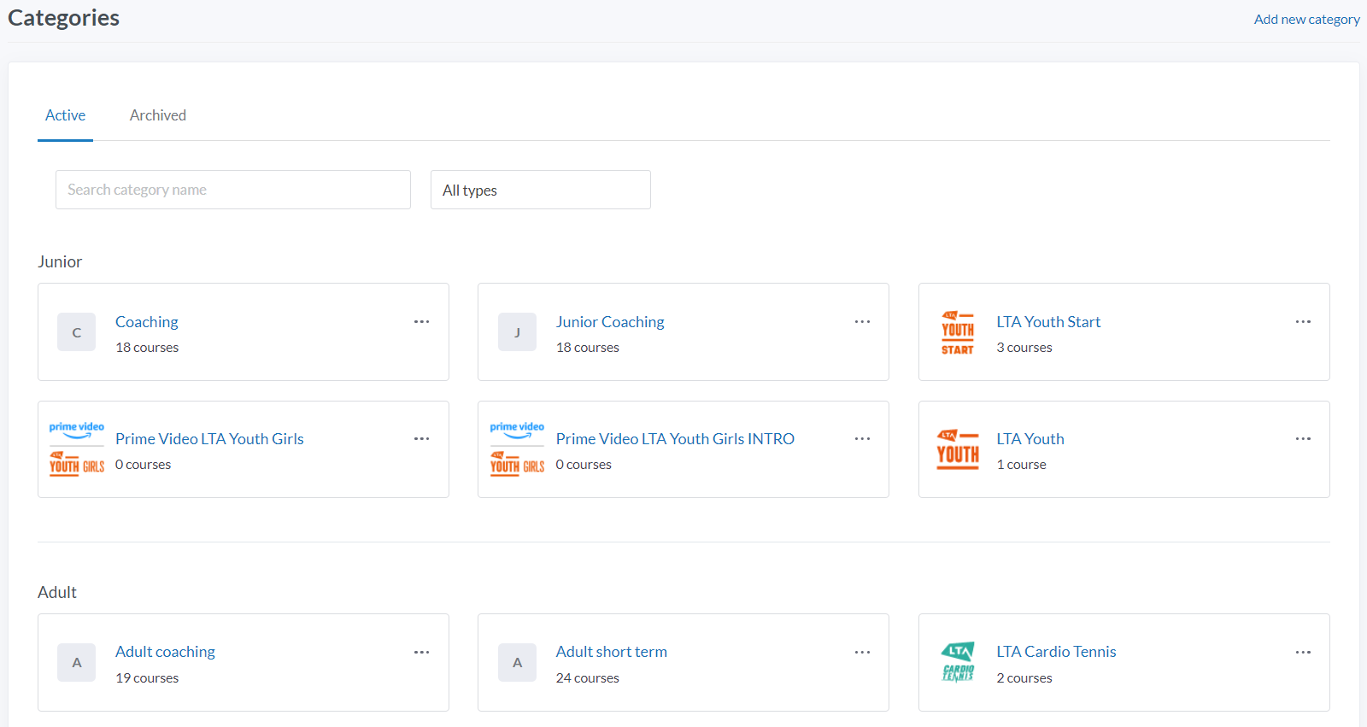
Task: Focus the Search category name field
Action: click(233, 190)
